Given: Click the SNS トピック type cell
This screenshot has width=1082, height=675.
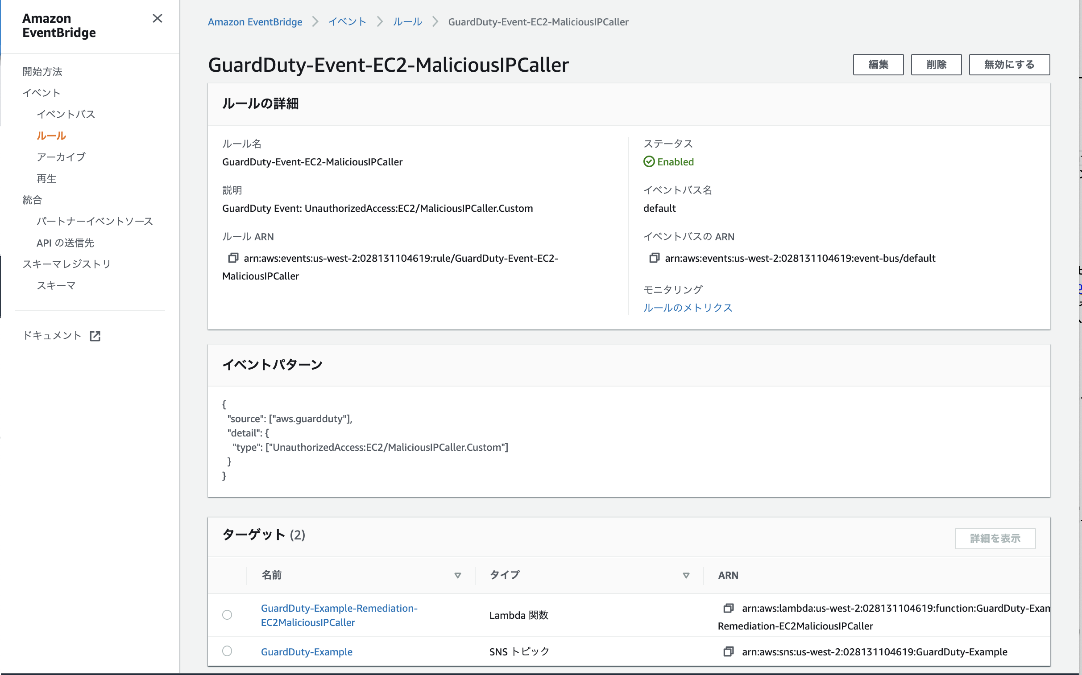Looking at the screenshot, I should pos(519,652).
